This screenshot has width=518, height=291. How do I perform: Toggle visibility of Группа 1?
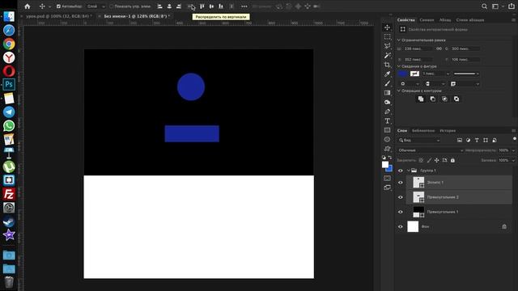[x=401, y=171]
